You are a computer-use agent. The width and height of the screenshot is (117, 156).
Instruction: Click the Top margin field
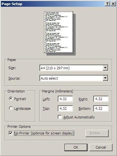(x=65, y=108)
